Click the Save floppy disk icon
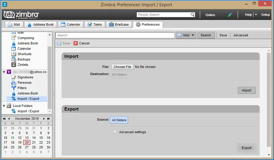 pyautogui.click(x=59, y=43)
